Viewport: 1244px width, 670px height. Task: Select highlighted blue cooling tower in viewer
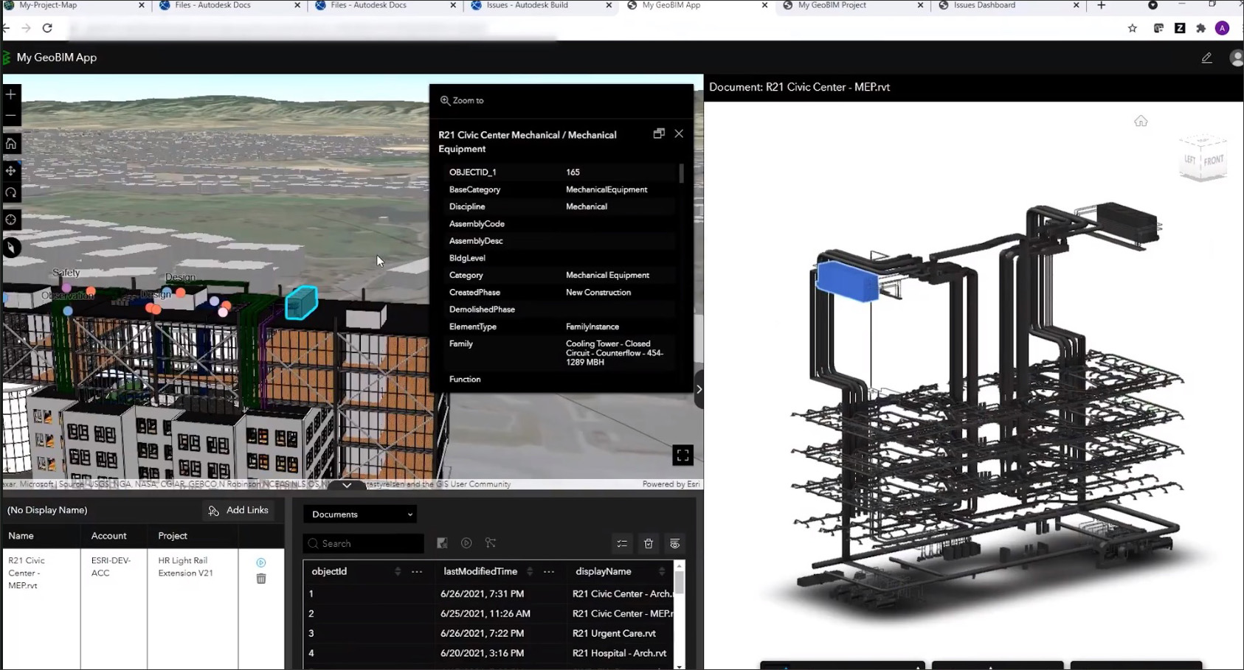[x=847, y=281]
